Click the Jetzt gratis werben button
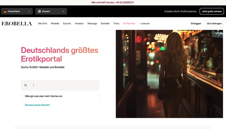The image size is (226, 129). point(212,12)
